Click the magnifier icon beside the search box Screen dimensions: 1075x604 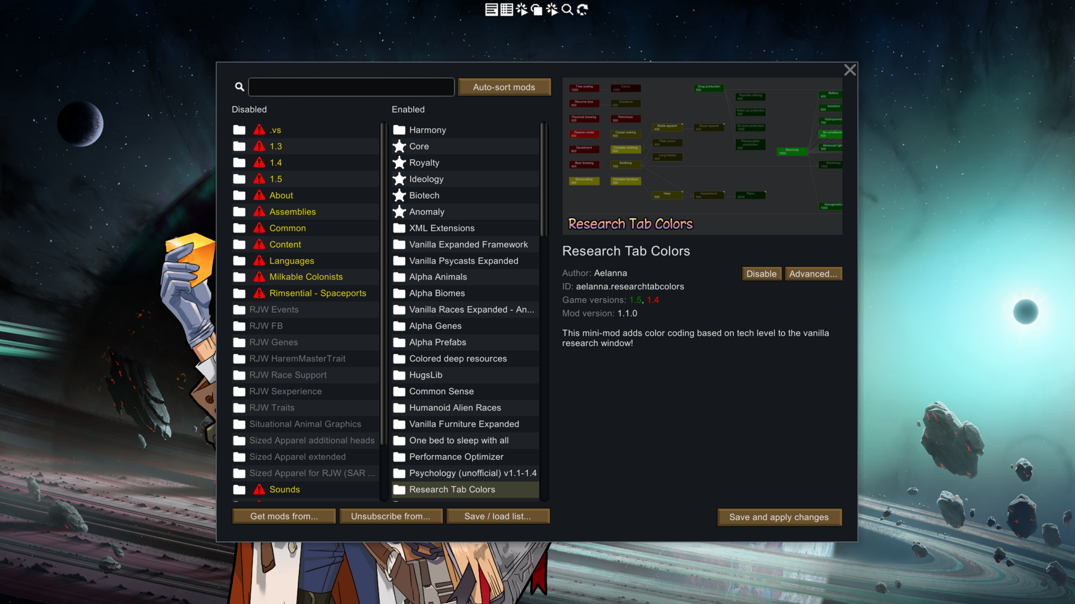coord(240,87)
